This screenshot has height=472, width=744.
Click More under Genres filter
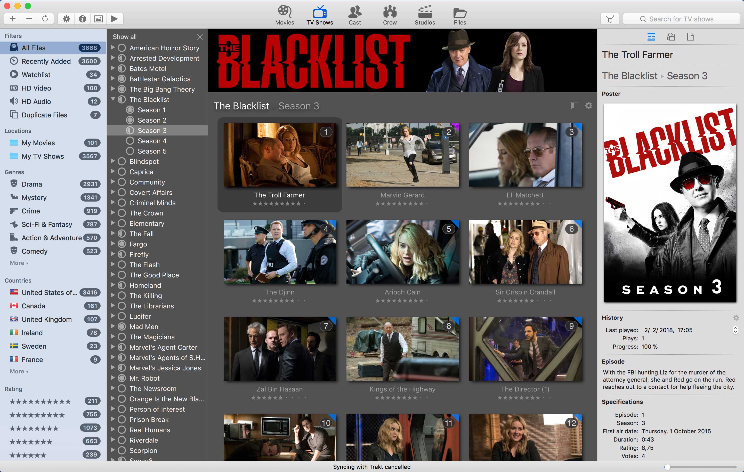click(19, 263)
